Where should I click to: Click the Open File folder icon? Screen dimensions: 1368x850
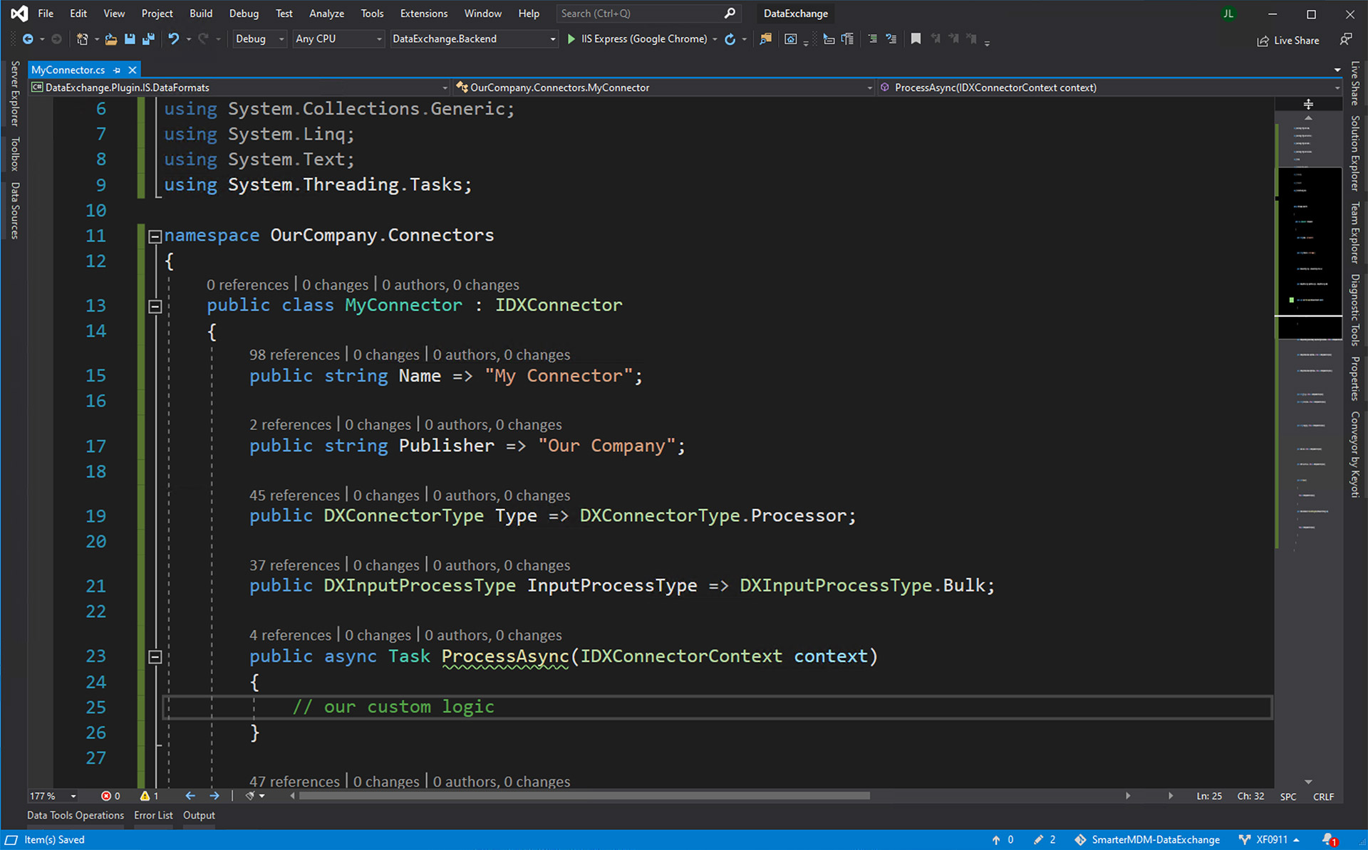coord(110,39)
